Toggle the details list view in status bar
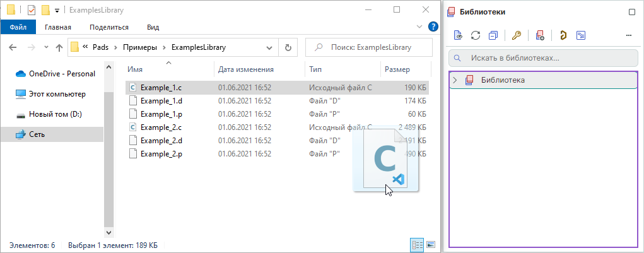This screenshot has height=253, width=644. (x=417, y=244)
